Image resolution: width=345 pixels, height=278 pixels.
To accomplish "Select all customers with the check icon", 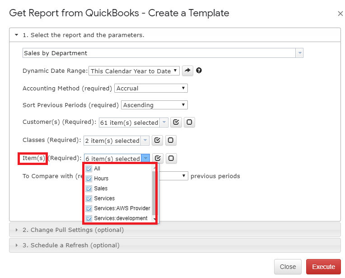I will click(x=176, y=122).
